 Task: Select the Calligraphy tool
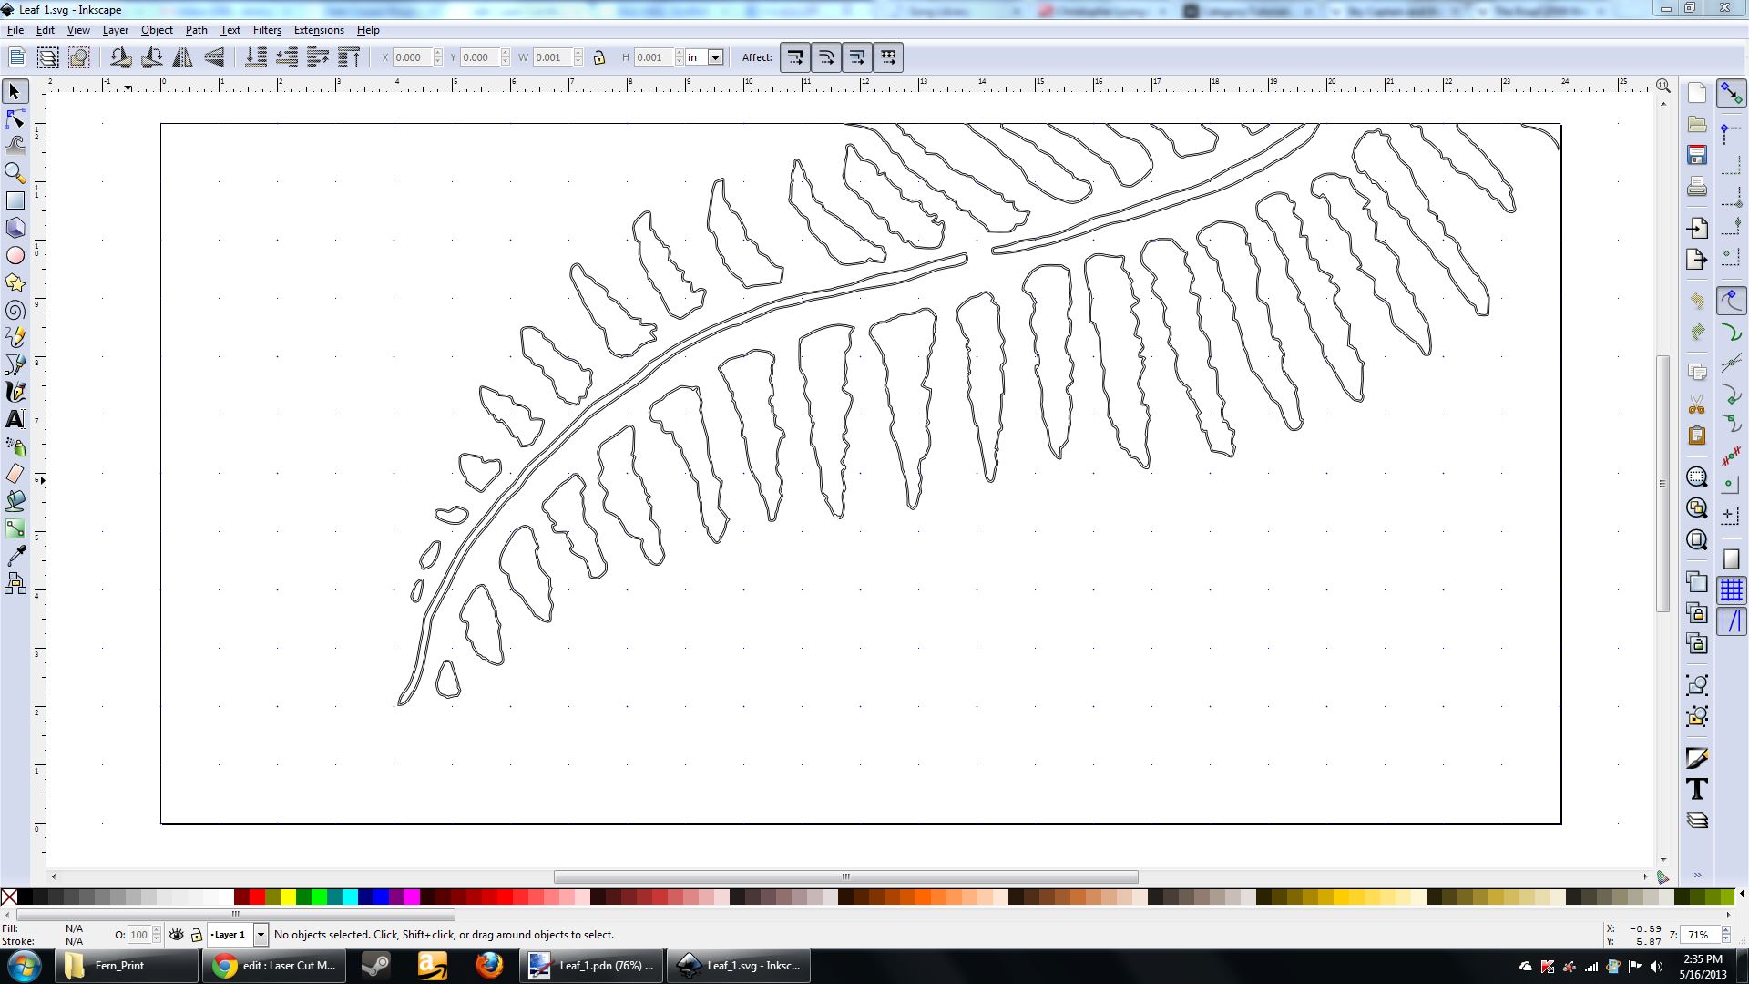(15, 392)
